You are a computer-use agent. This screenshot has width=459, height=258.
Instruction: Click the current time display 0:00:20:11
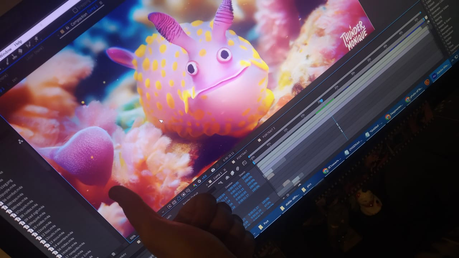[228, 156]
